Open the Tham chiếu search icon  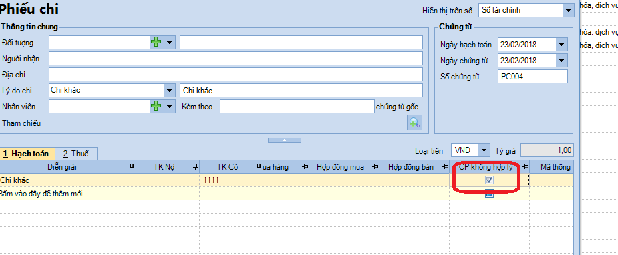click(x=414, y=123)
